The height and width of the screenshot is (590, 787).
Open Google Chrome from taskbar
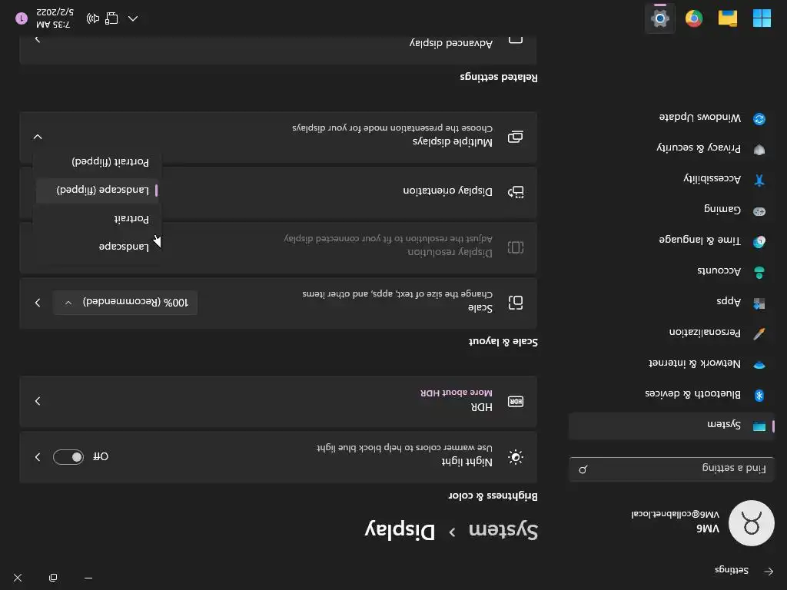[x=694, y=18]
